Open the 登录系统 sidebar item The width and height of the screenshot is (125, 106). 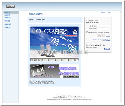coord(7,13)
